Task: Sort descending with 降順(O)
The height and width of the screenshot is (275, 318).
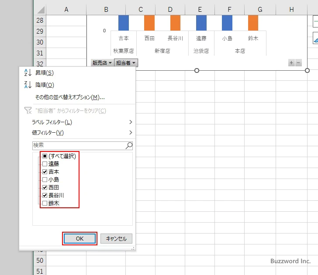Action: (45, 85)
